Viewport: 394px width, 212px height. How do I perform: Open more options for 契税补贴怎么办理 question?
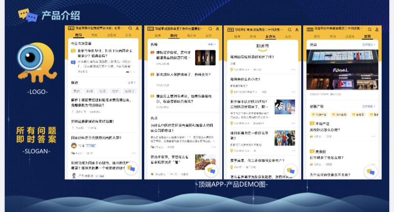tap(374, 136)
